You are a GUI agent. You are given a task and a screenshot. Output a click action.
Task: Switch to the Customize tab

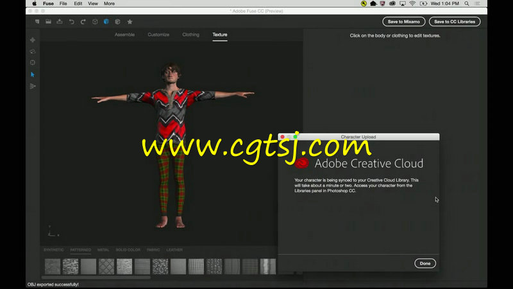point(158,35)
